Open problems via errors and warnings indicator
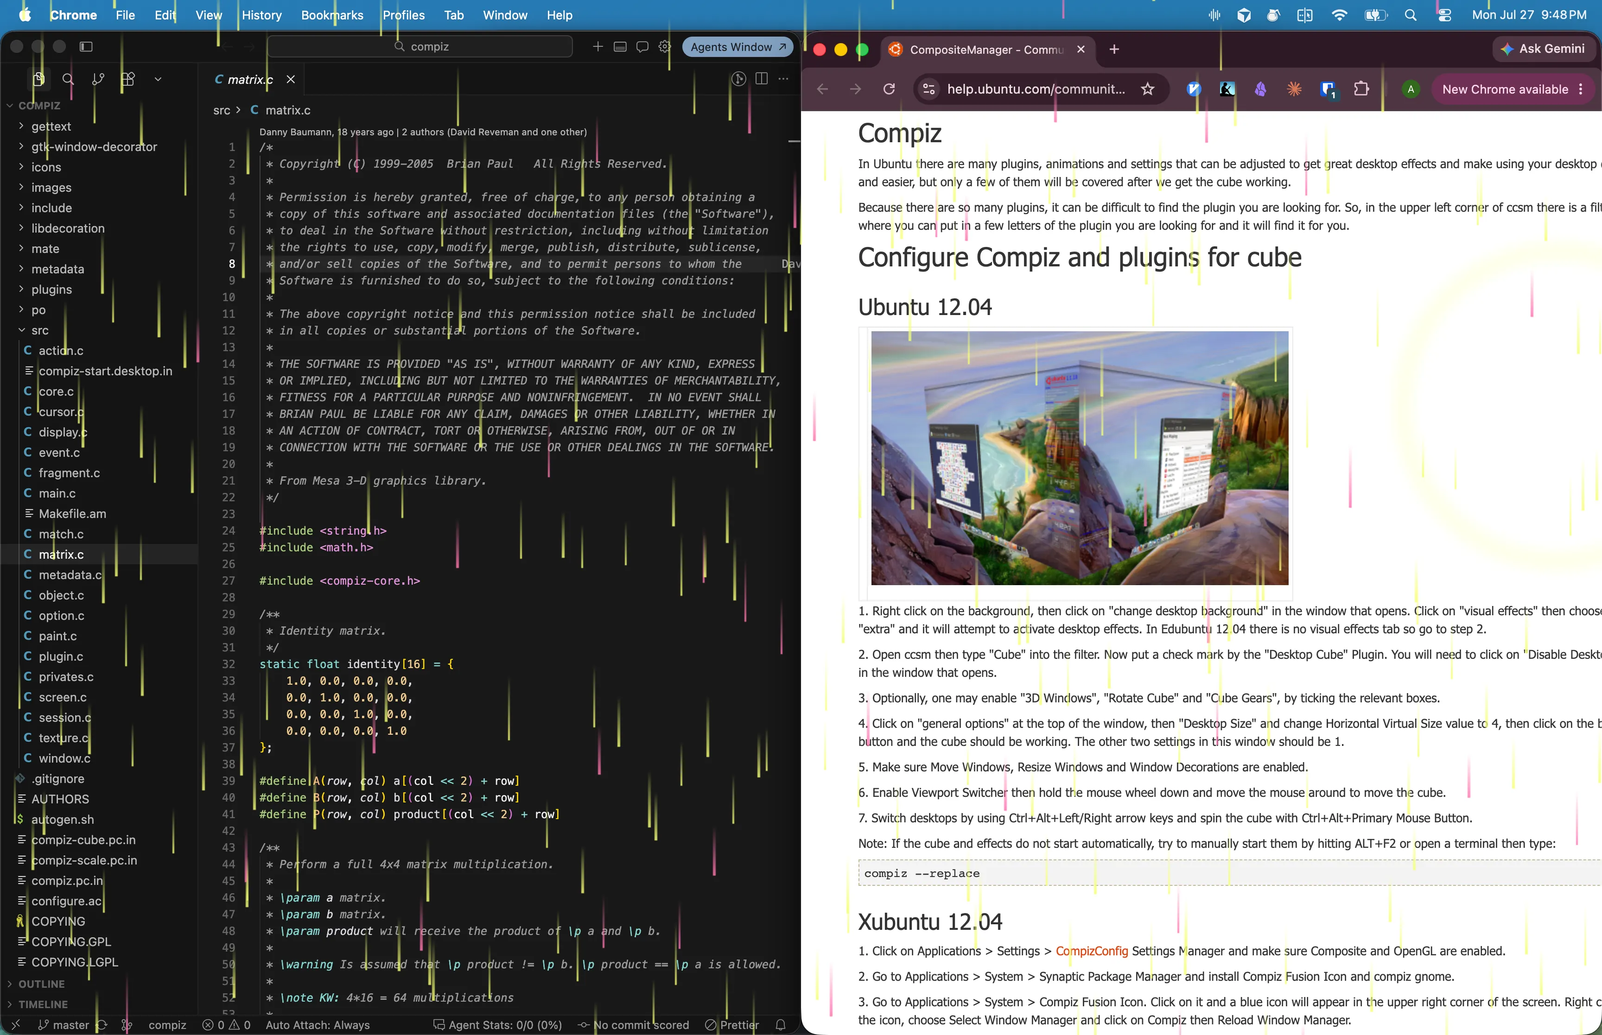Screen dimensions: 1602x1035 (x=227, y=1025)
